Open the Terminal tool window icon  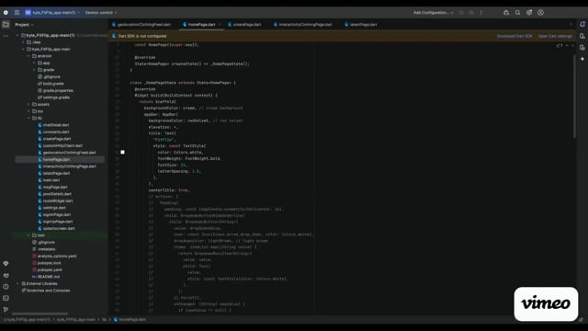point(6,298)
